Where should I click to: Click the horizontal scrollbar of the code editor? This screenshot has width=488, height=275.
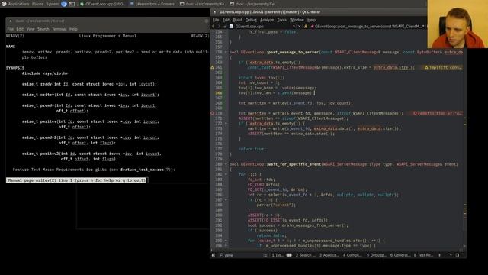click(x=337, y=250)
